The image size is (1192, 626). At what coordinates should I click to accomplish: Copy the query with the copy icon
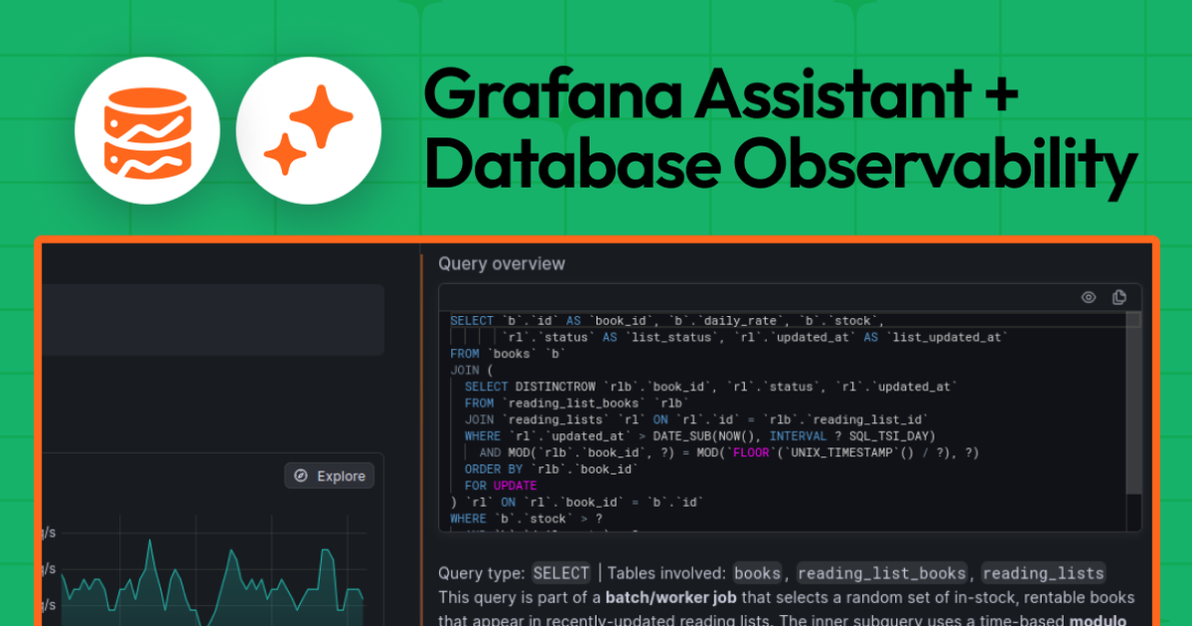click(x=1119, y=297)
